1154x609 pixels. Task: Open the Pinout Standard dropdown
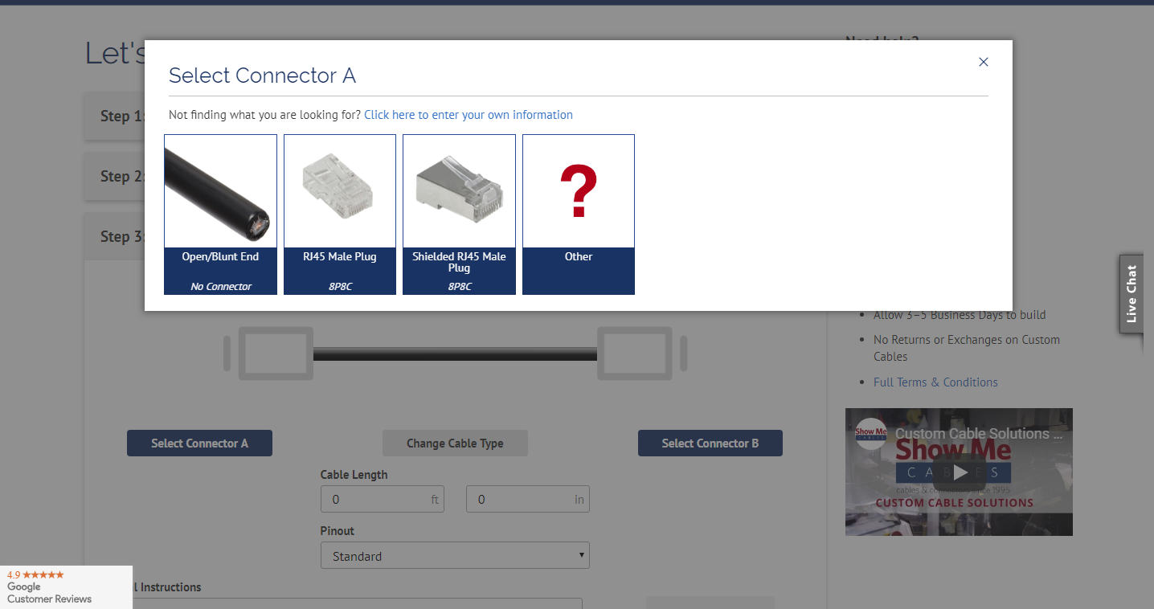[x=455, y=556]
